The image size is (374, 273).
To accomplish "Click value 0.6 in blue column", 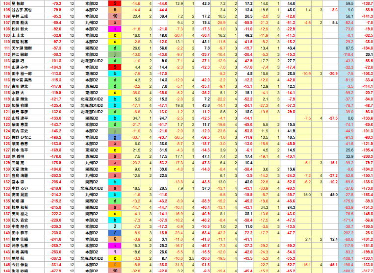I will coord(350,118).
